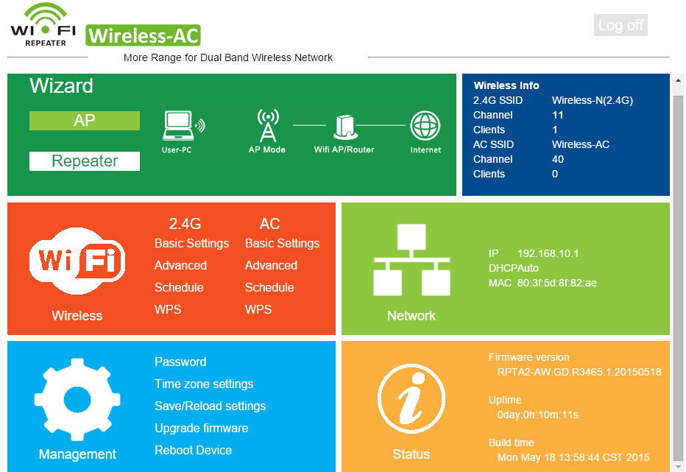The width and height of the screenshot is (686, 472).
Task: Click the Wifi AP/Router icon
Action: tap(344, 126)
